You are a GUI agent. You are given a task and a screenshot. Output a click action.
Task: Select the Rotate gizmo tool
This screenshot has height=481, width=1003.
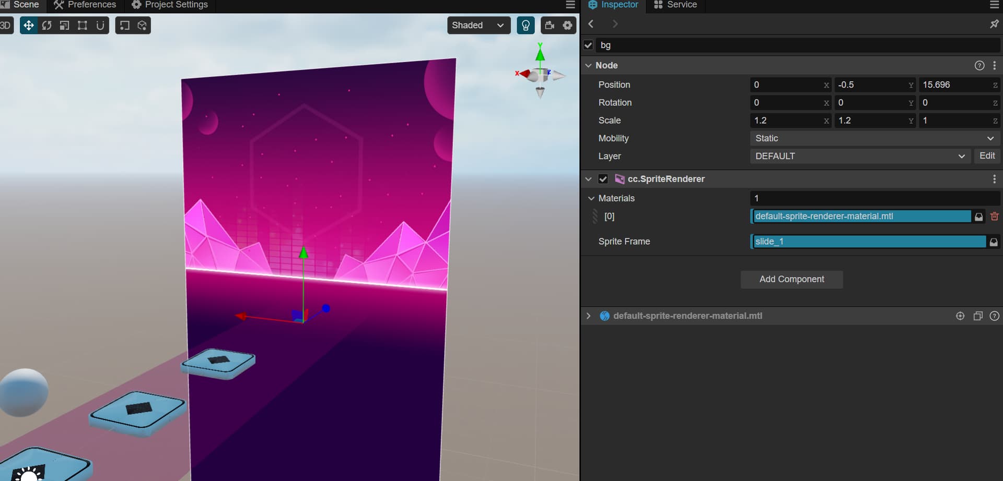pos(47,26)
